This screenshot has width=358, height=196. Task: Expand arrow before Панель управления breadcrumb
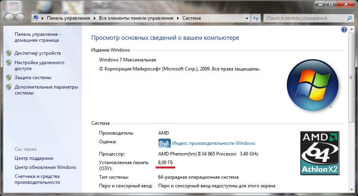(x=43, y=18)
